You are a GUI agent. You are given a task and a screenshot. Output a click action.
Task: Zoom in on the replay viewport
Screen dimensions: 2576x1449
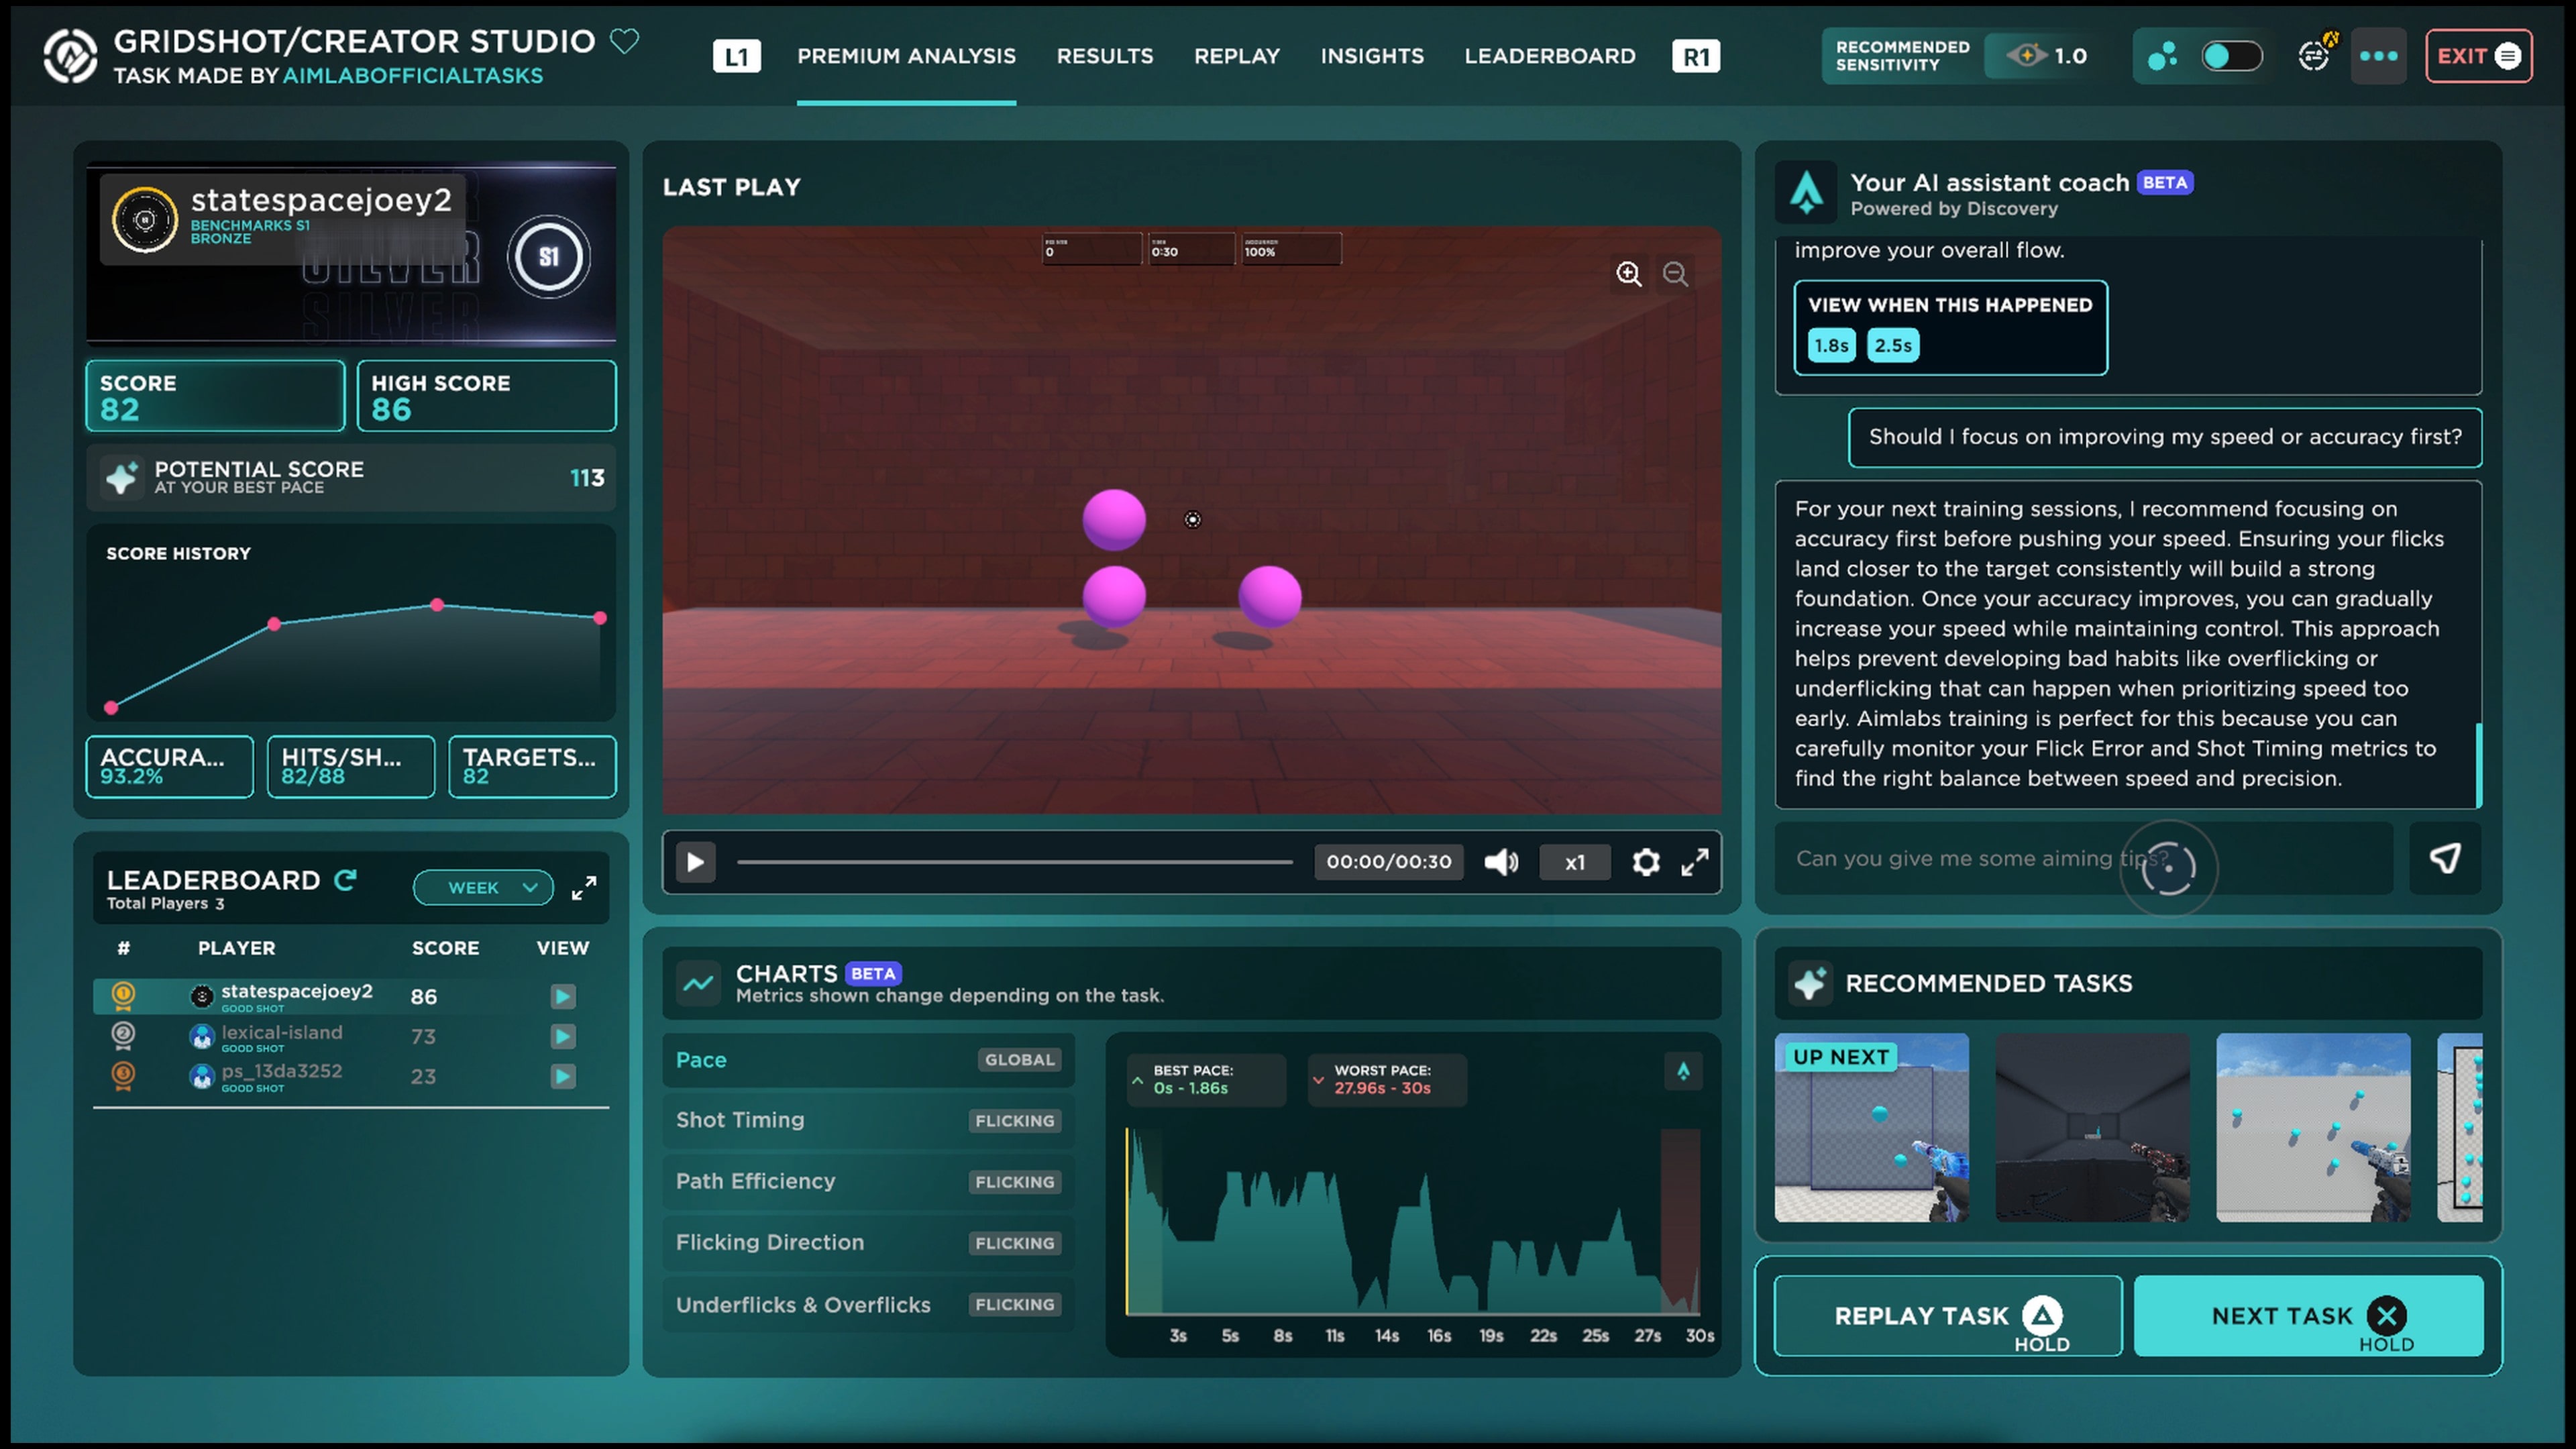pos(1628,274)
